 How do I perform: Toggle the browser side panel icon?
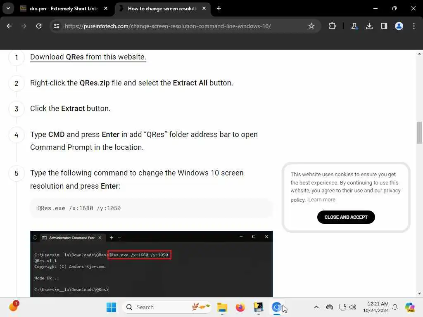(x=384, y=26)
